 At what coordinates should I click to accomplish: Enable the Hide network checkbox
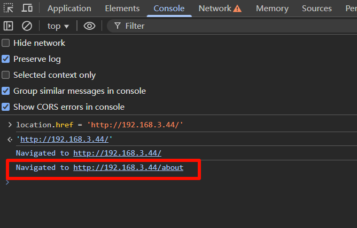(6, 43)
